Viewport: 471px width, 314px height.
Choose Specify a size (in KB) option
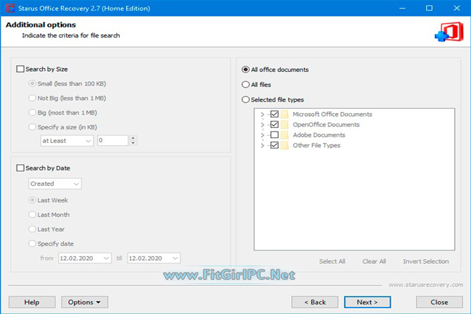coord(32,127)
